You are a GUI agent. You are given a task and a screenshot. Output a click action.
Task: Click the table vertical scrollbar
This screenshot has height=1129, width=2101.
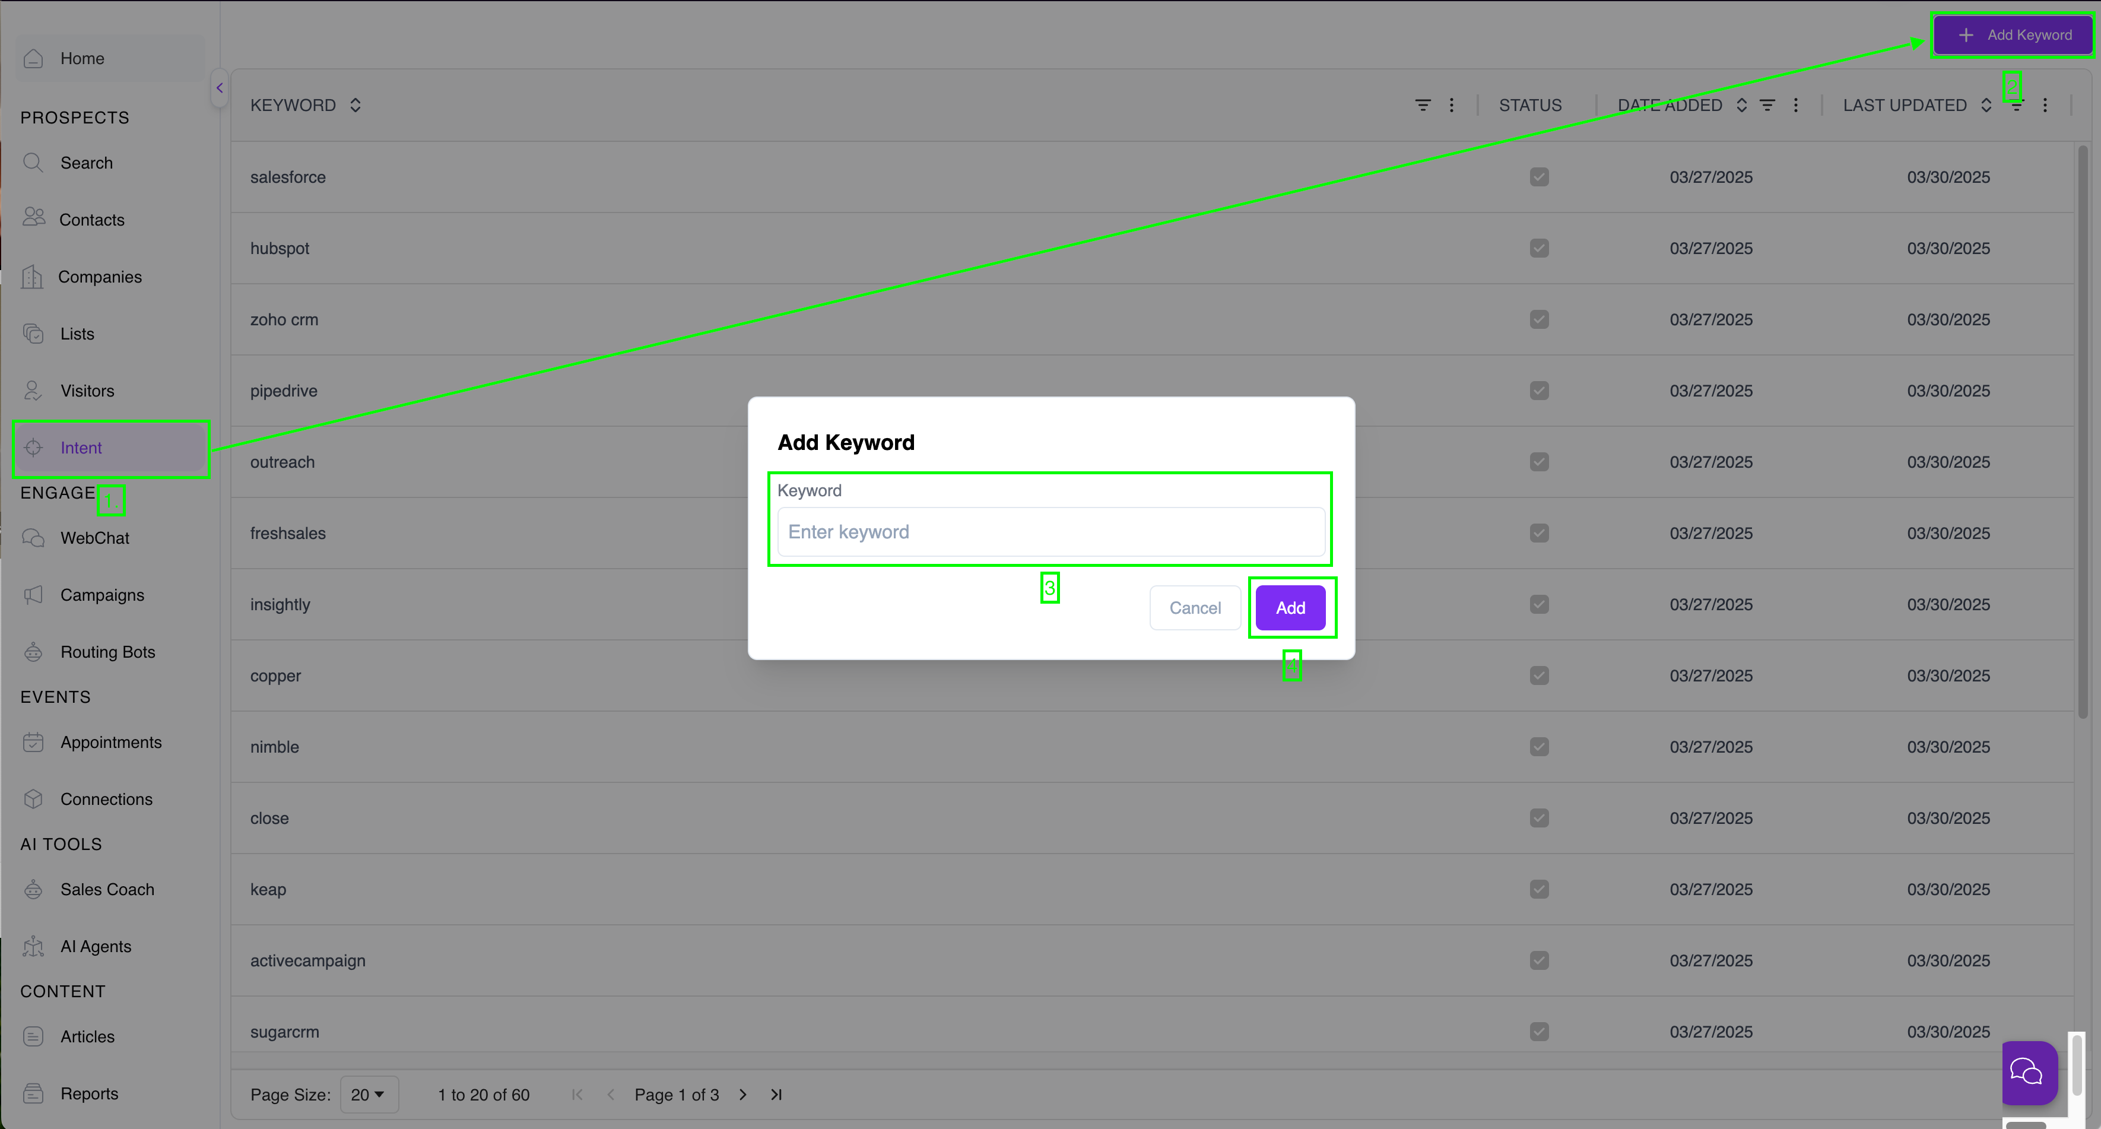2082,432
